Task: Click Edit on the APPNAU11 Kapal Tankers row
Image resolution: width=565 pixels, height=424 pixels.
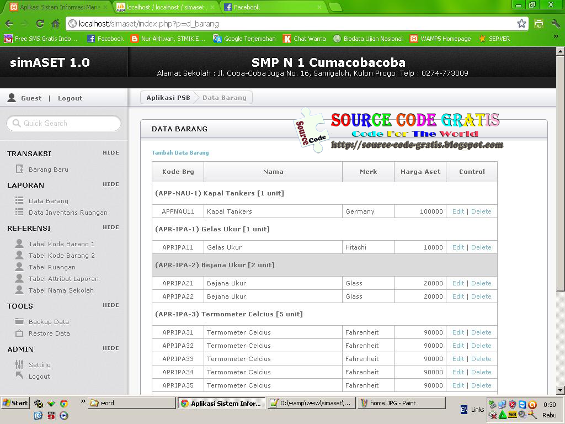Action: [458, 211]
